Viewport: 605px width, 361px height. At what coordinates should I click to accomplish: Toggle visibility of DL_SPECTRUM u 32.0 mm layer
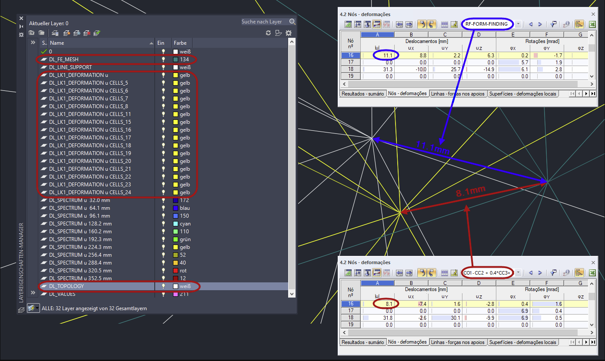click(163, 200)
